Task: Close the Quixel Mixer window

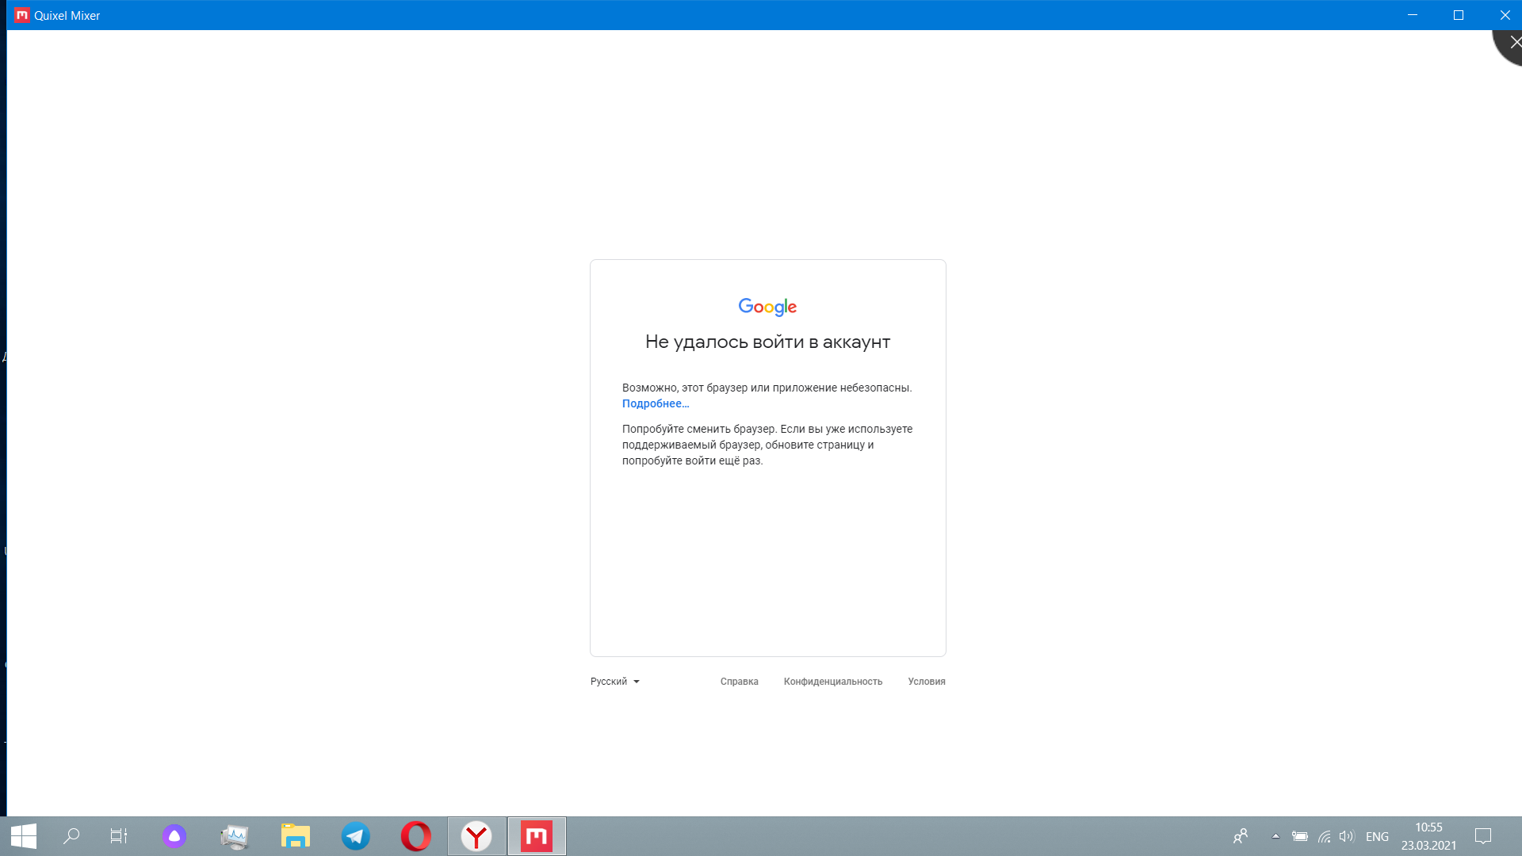Action: [x=1504, y=15]
